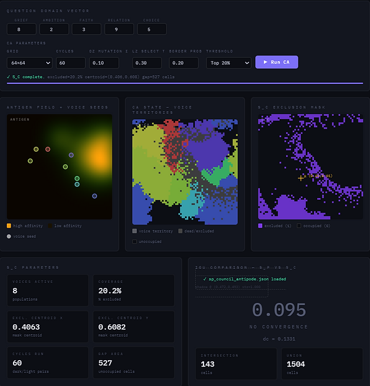Toggle the occupied (0) legend box
The height and width of the screenshot is (386, 370).
(299, 226)
